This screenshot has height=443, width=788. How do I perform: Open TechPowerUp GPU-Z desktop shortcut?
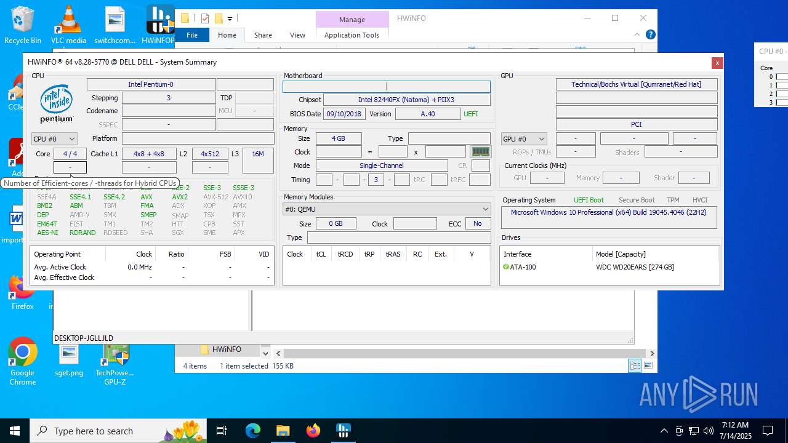(x=115, y=364)
